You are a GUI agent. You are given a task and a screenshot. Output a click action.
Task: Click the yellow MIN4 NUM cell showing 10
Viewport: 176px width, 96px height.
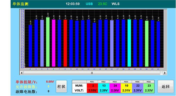126,86
